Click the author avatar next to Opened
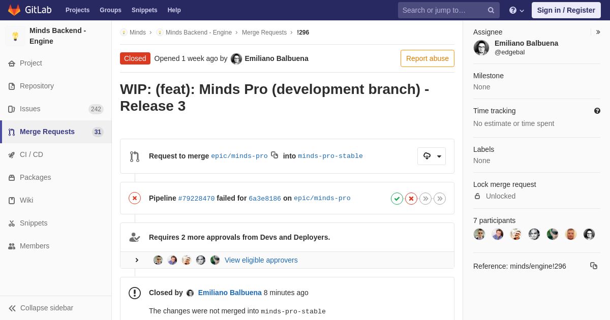Viewport: 610px width, 320px height. [x=236, y=59]
